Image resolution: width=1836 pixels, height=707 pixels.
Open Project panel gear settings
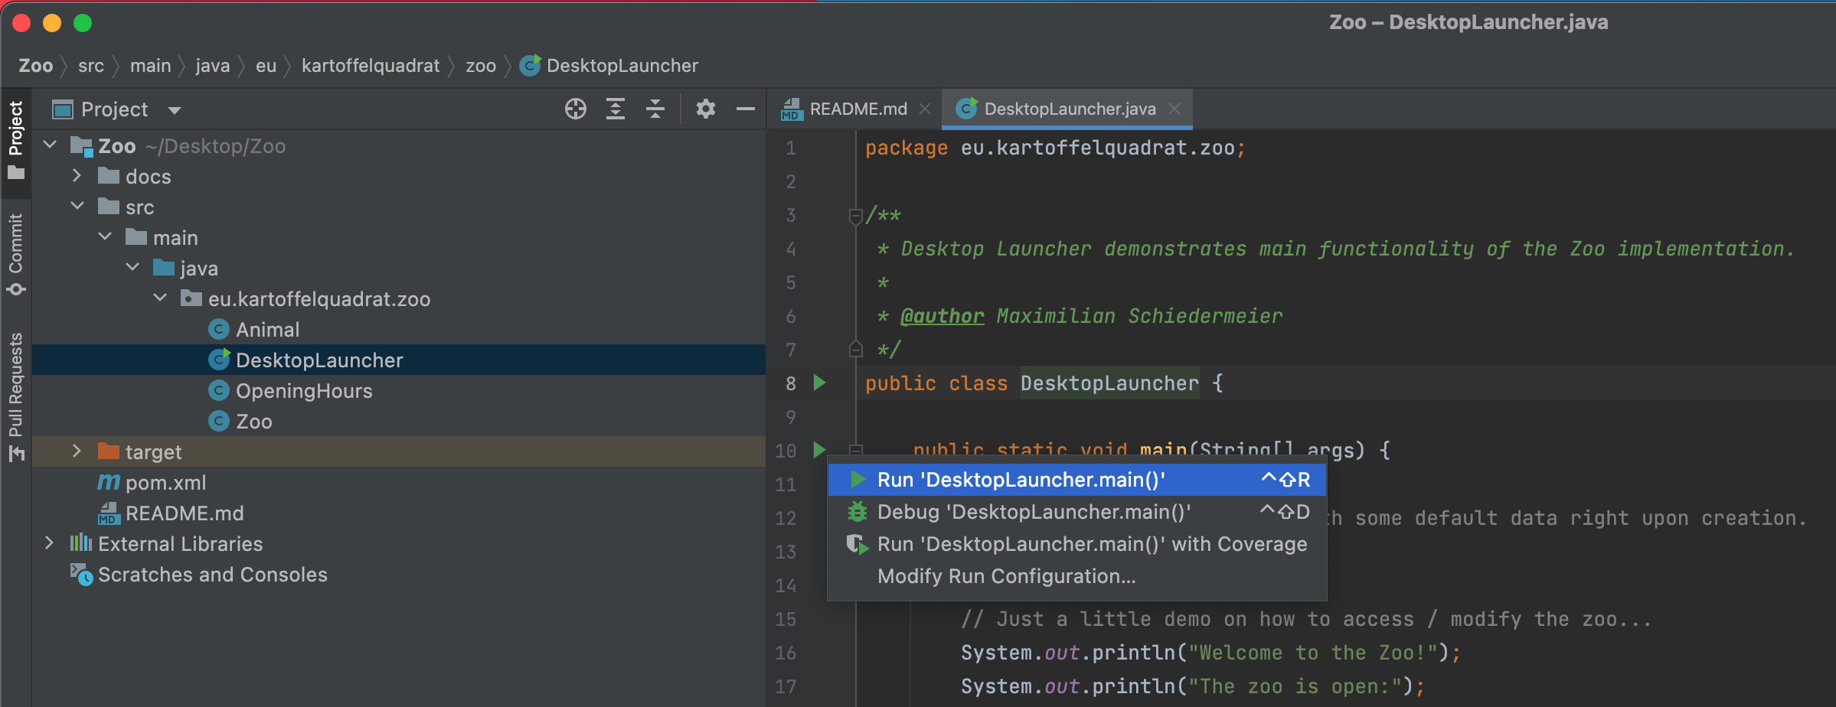[x=705, y=109]
